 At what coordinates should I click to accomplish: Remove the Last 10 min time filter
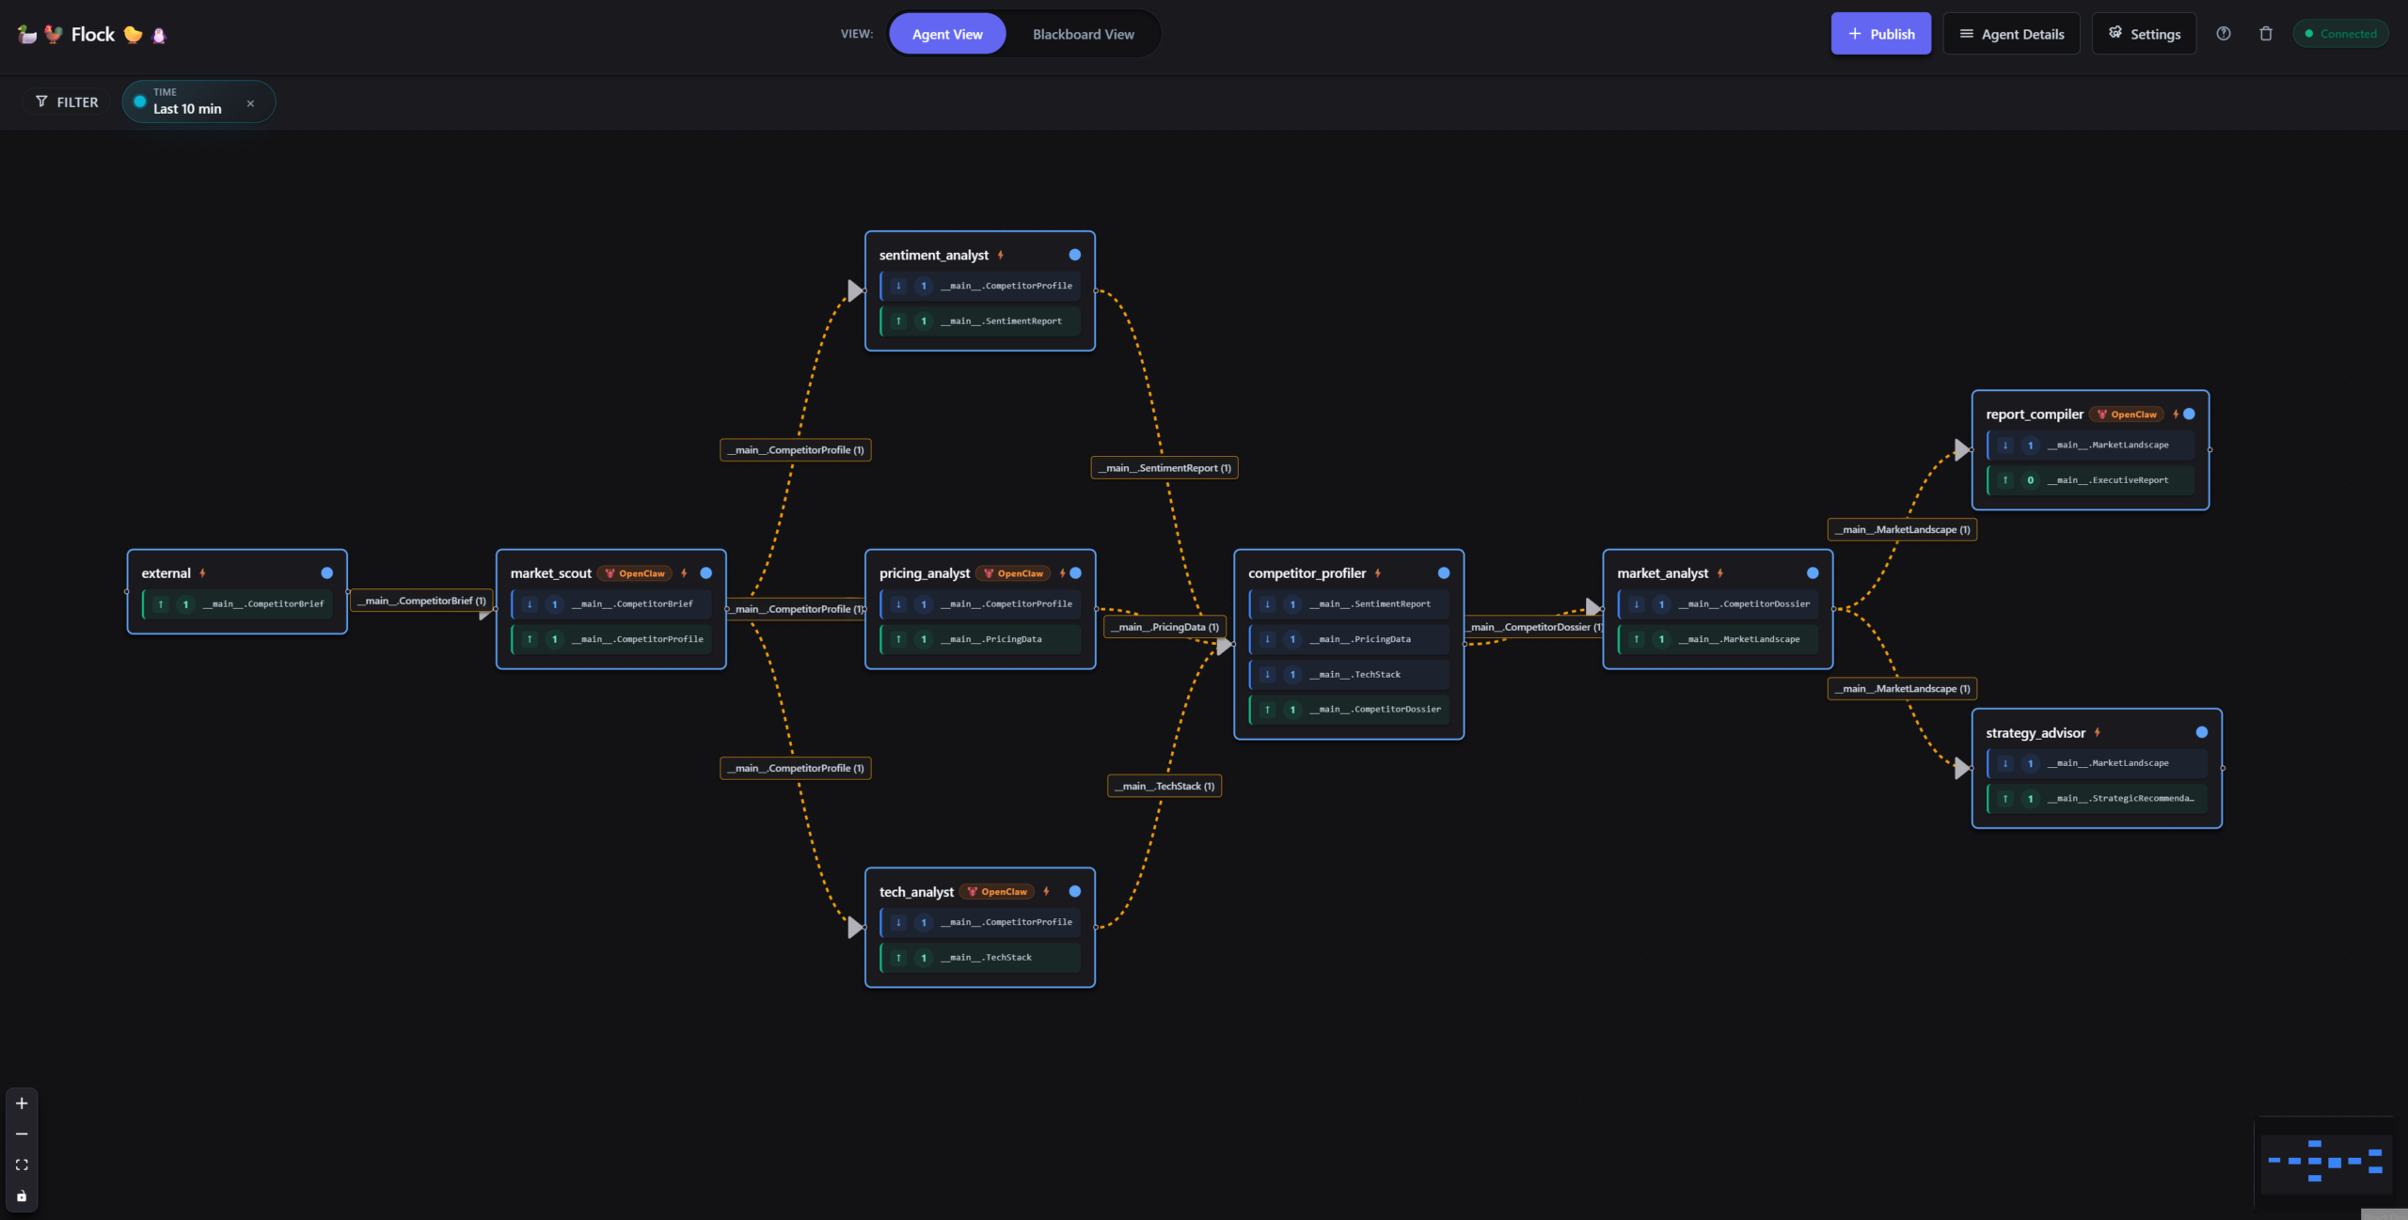pyautogui.click(x=250, y=103)
